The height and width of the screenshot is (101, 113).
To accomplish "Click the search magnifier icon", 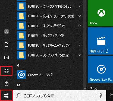I will 18,96.
